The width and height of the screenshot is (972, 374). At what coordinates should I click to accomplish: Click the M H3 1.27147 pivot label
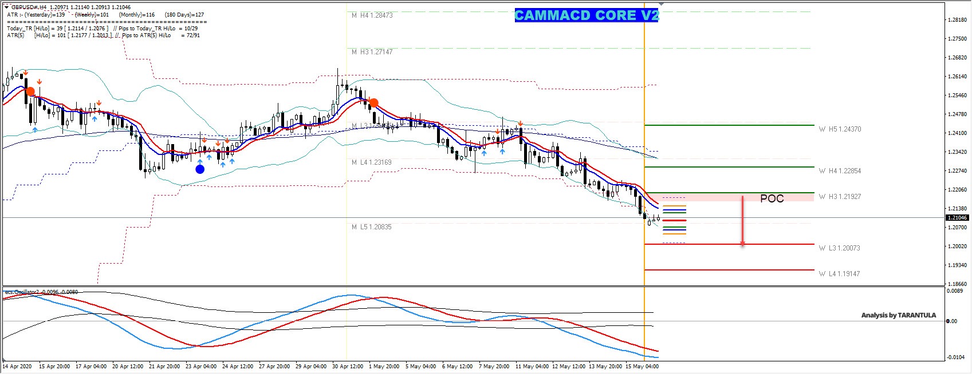(x=372, y=52)
